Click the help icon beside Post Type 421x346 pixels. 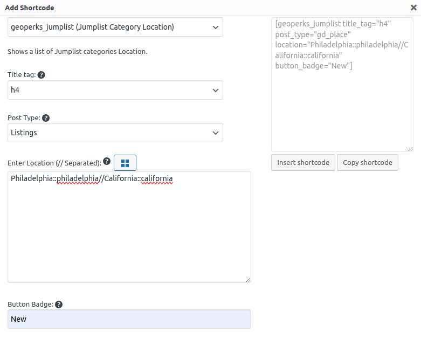point(46,118)
